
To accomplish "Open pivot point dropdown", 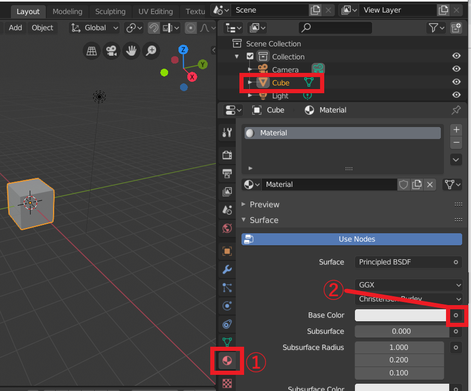I will [134, 28].
